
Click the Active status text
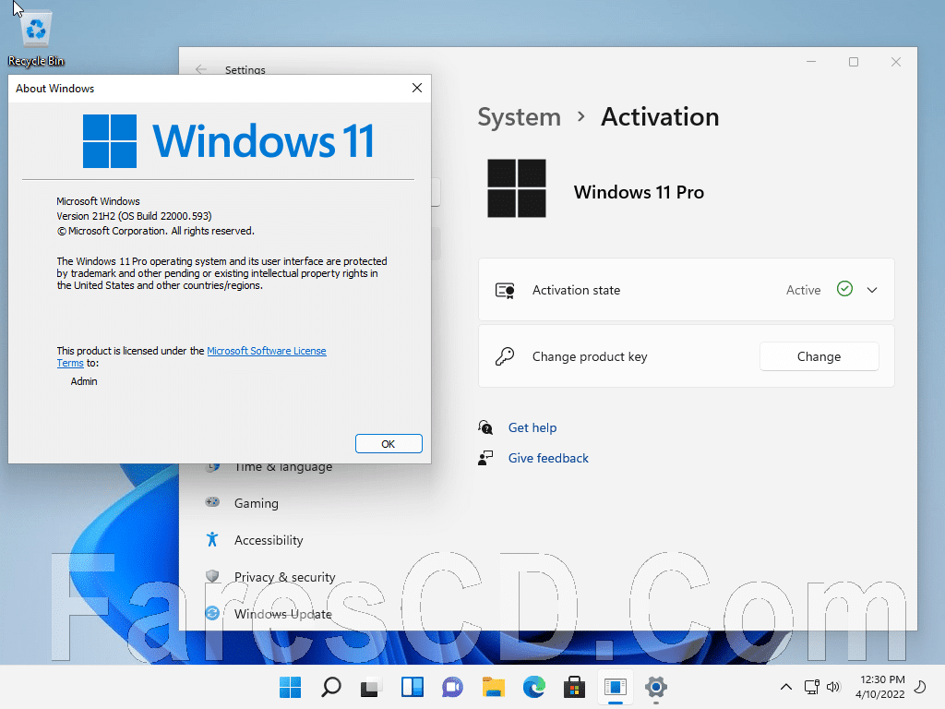click(804, 290)
